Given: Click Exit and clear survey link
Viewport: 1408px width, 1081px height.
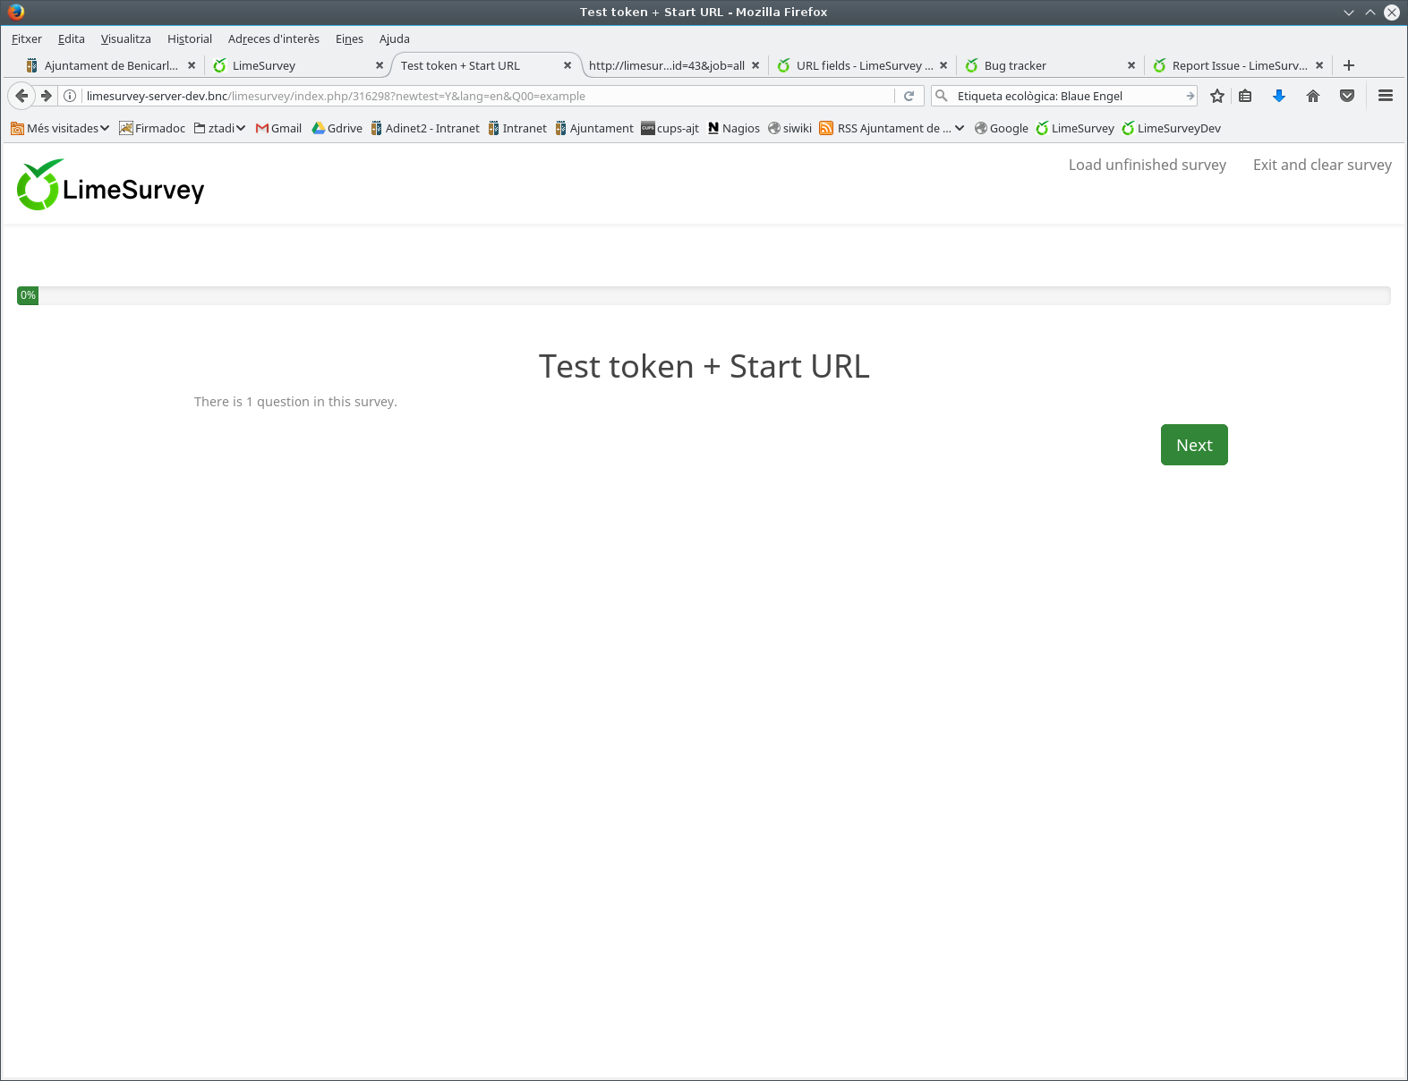Looking at the screenshot, I should tap(1321, 165).
